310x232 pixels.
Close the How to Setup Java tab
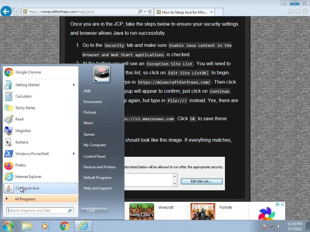[212, 12]
